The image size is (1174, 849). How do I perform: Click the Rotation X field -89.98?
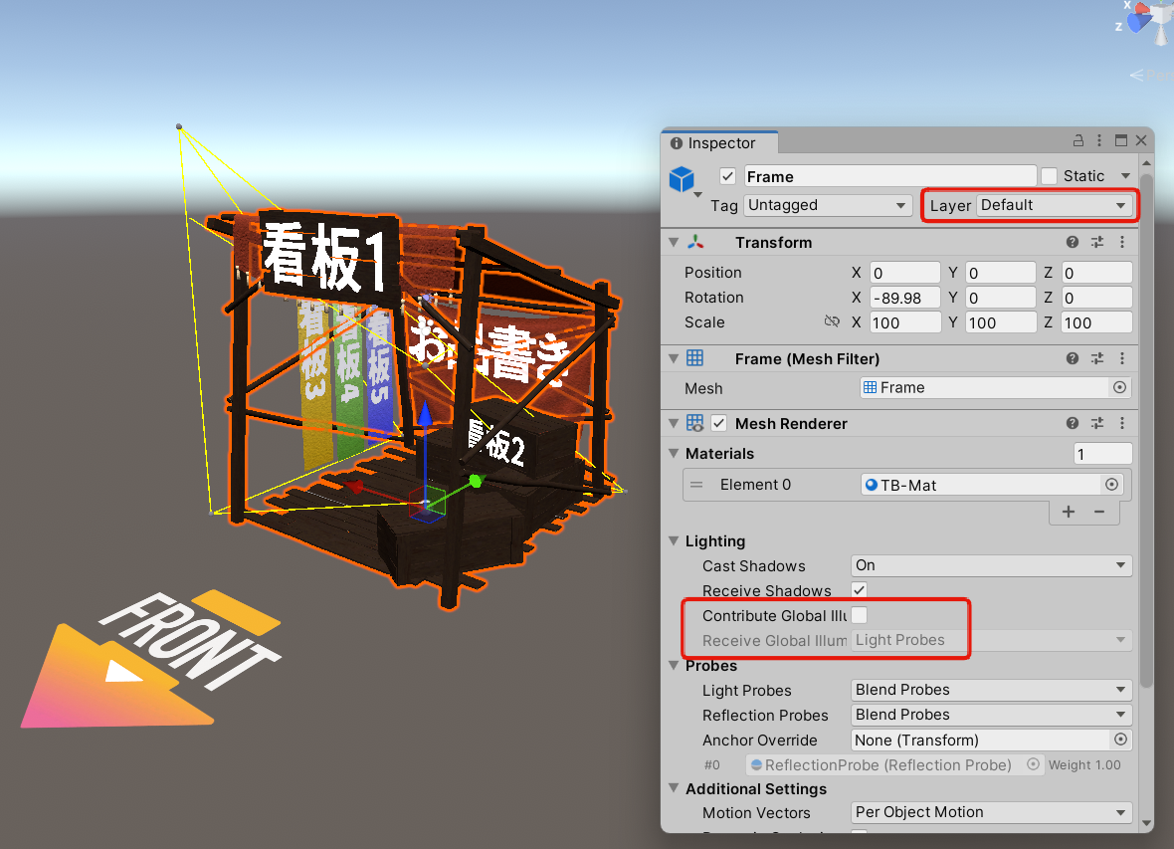(x=905, y=298)
